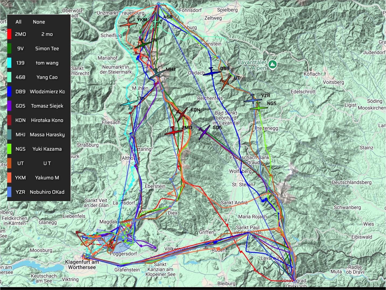Image resolution: width=386 pixels, height=290 pixels.
Task: Click the red 2MO glider icon
Action: pyautogui.click(x=173, y=131)
